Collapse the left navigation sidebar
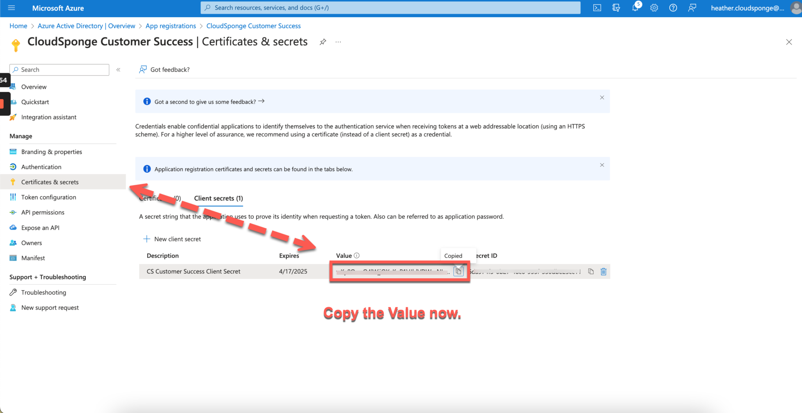The width and height of the screenshot is (802, 413). coord(118,70)
